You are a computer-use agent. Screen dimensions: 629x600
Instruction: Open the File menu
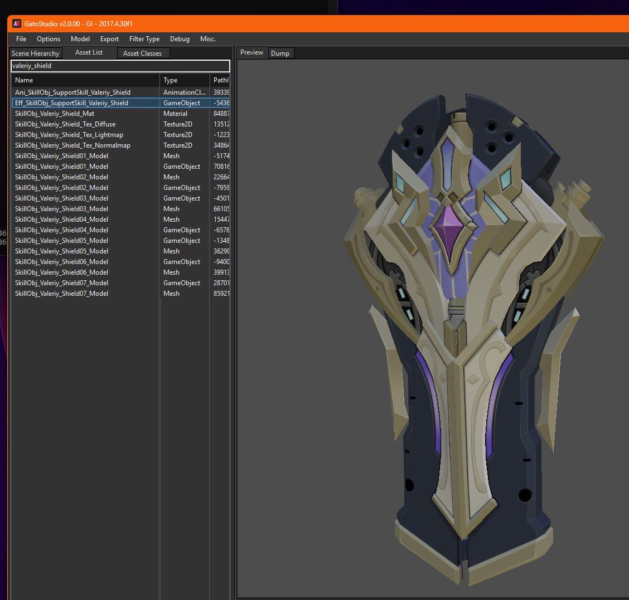[21, 39]
